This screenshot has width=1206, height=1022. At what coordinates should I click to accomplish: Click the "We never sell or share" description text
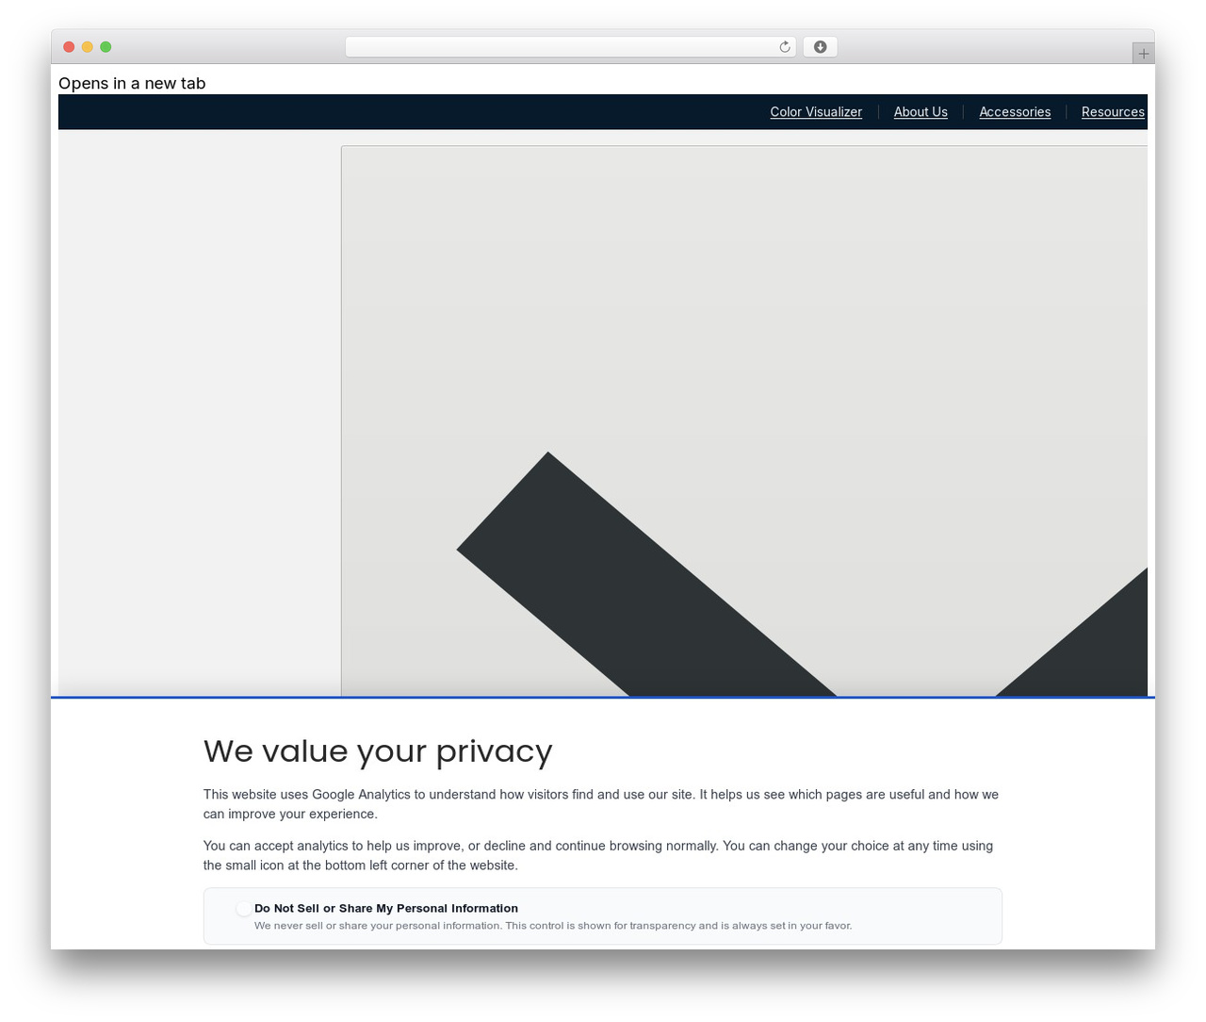(x=553, y=926)
